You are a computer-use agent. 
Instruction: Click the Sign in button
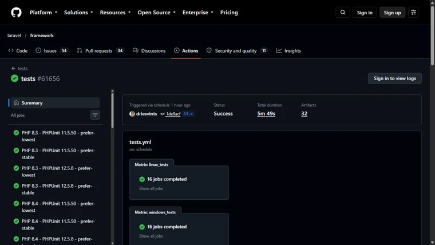click(x=365, y=13)
